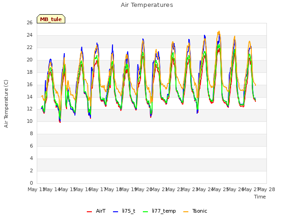
Task: Click the Time axis title
Action: (x=260, y=197)
